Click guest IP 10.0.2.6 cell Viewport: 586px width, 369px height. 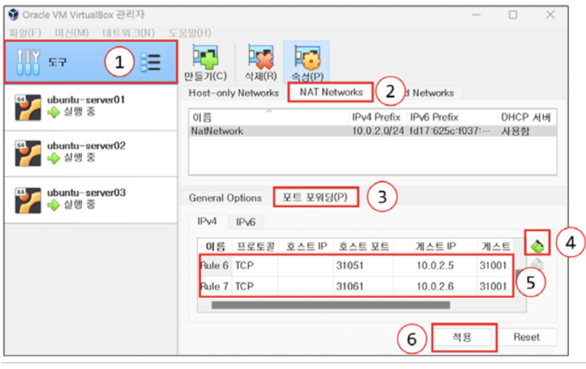point(435,286)
